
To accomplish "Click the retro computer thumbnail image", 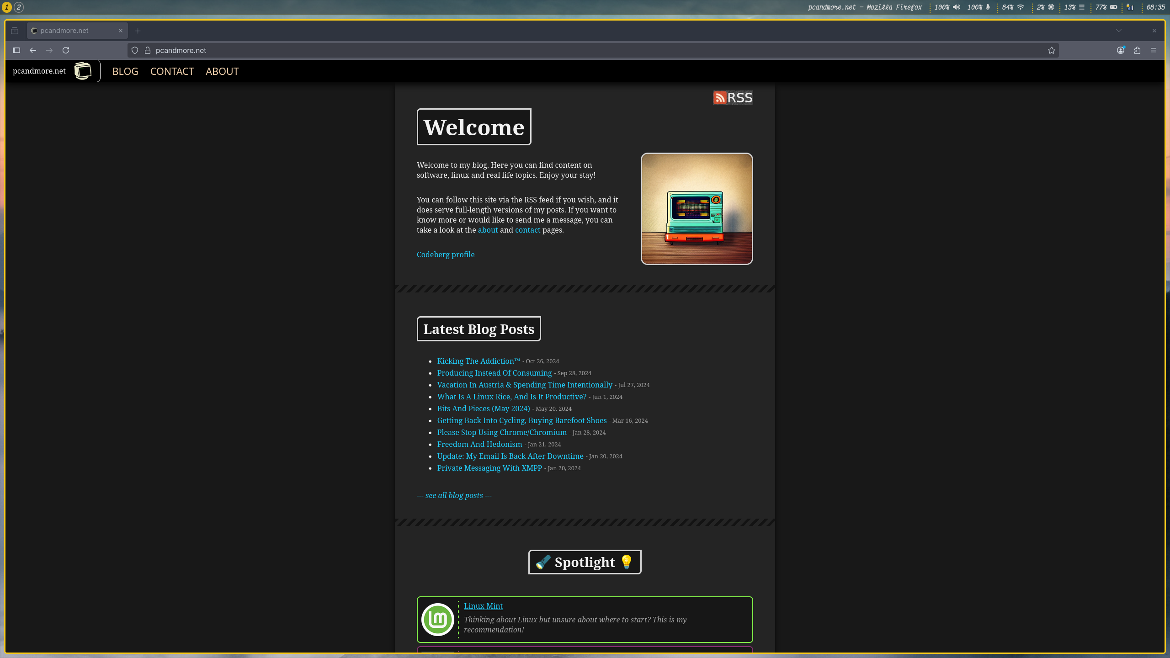I will (697, 209).
